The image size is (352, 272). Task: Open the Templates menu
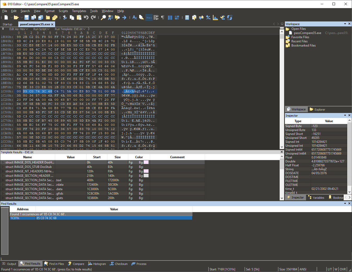[x=79, y=11]
